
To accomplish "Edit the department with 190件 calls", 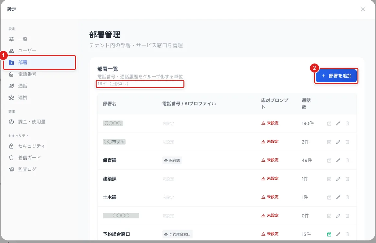I will pyautogui.click(x=338, y=123).
